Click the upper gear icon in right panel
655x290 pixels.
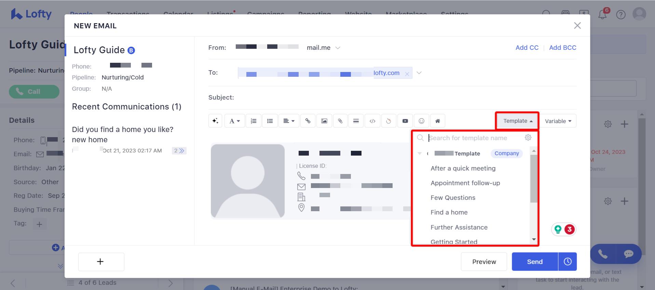click(608, 124)
